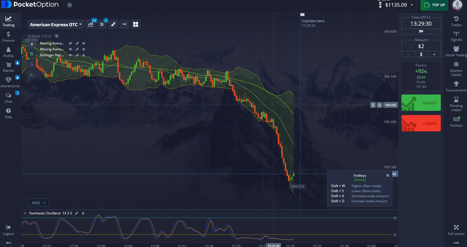Viewport: 467px width, 247px height.
Task: Open chart type settings with S15 badge
Action: pos(91,24)
